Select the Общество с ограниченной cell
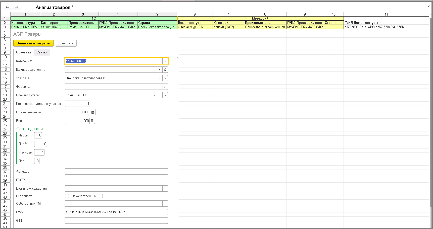 pos(265,27)
